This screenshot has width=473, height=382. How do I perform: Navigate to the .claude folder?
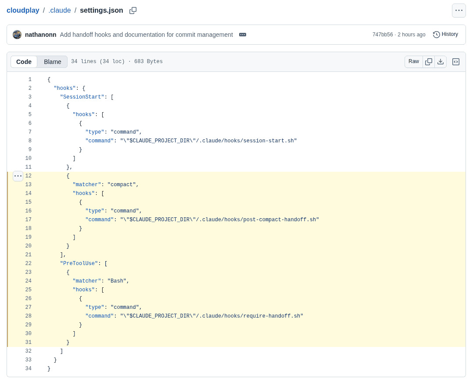59,10
